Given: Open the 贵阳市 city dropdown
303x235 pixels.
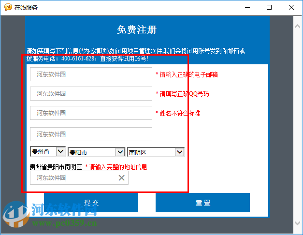Looking at the screenshot, I should pos(97,152).
